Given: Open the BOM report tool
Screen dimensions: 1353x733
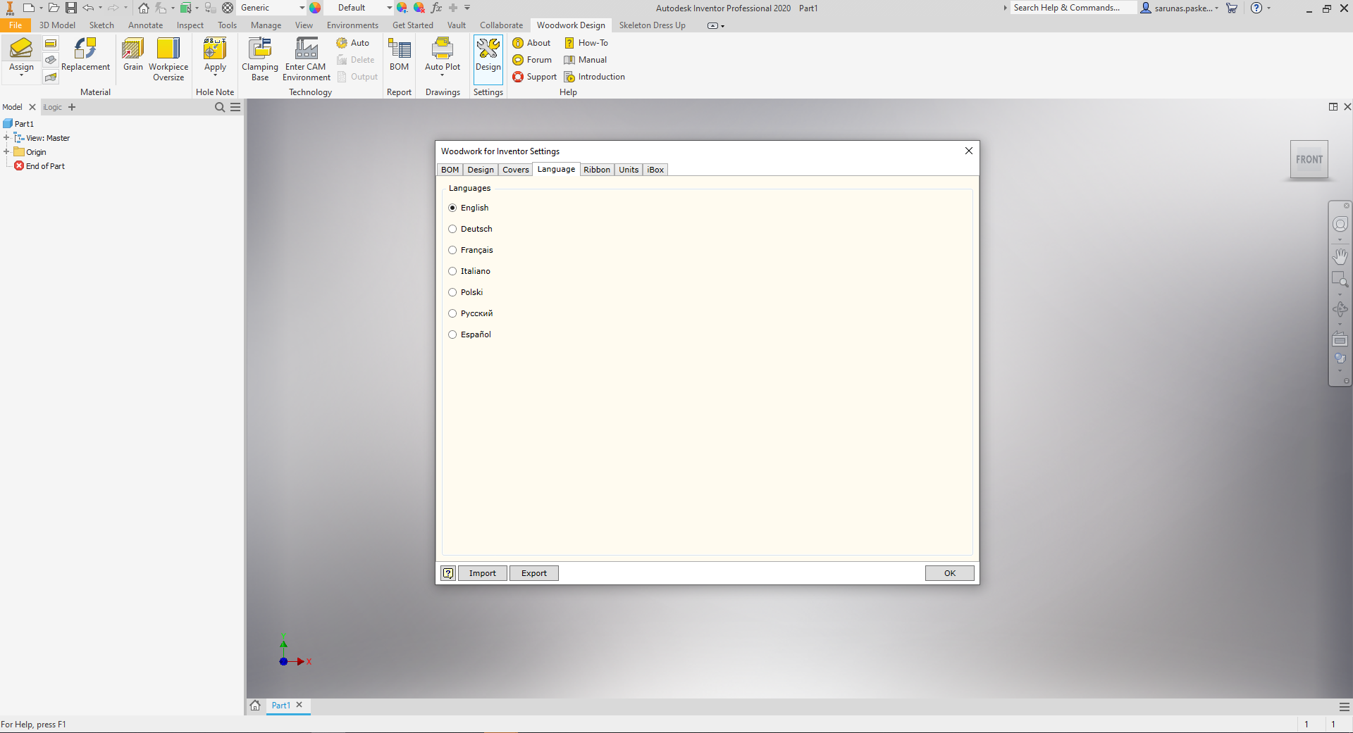Looking at the screenshot, I should [x=399, y=54].
